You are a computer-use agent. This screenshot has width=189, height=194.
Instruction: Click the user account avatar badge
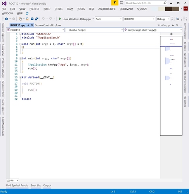(x=186, y=9)
